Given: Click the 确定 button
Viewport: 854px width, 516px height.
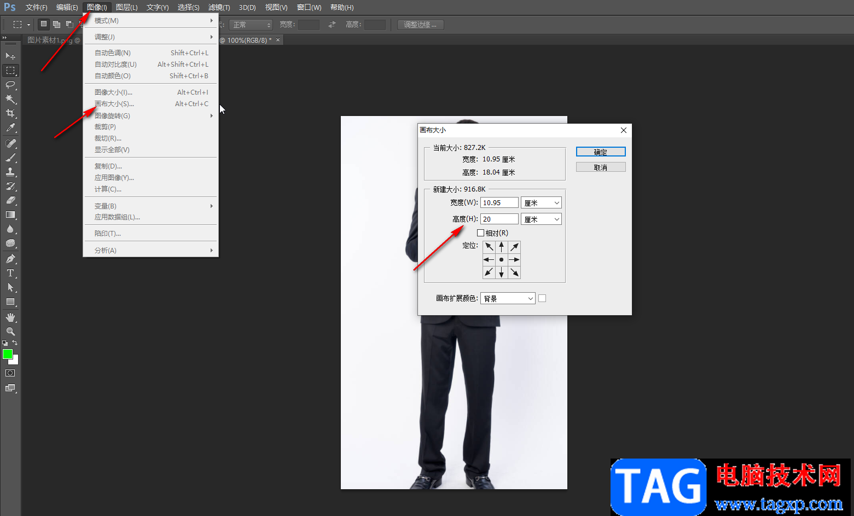Looking at the screenshot, I should (601, 152).
